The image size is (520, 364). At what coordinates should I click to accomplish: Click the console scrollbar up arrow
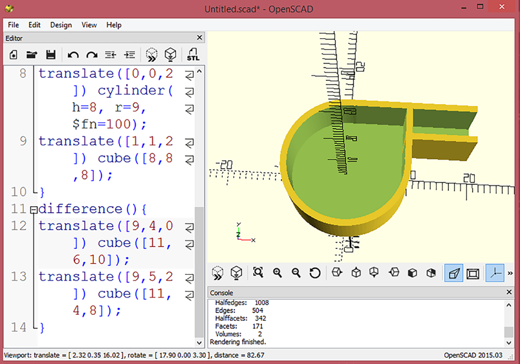[x=509, y=305]
